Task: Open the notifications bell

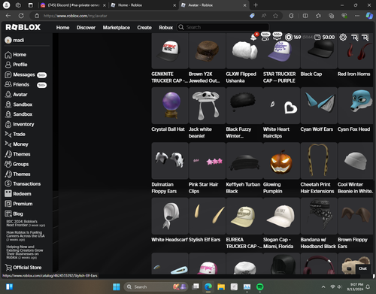Action: 253,38
